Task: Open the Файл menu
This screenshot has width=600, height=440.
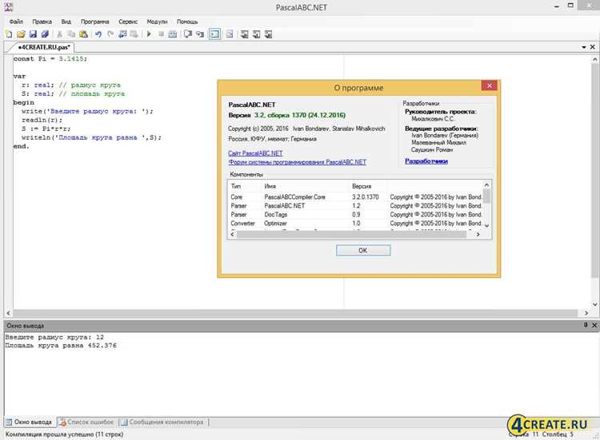Action: [16, 22]
